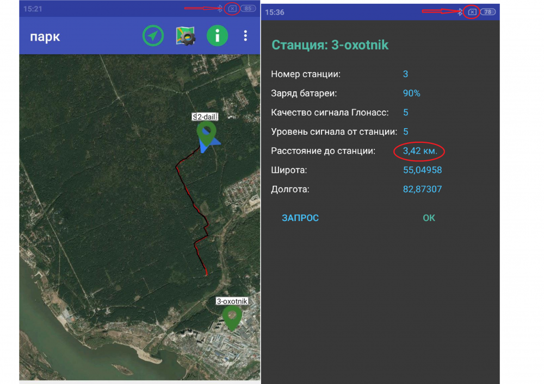The height and width of the screenshot is (384, 544).
Task: Confirm the station dialog with OK
Action: click(x=429, y=218)
